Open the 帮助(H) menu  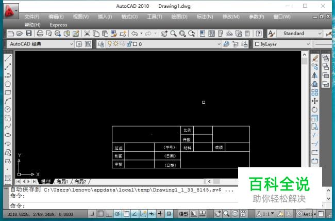pyautogui.click(x=32, y=25)
